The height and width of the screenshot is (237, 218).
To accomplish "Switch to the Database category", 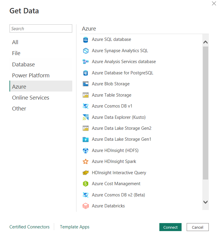I will tap(23, 64).
